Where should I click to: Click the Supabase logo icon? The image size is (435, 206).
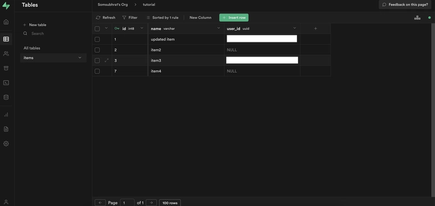click(x=6, y=6)
